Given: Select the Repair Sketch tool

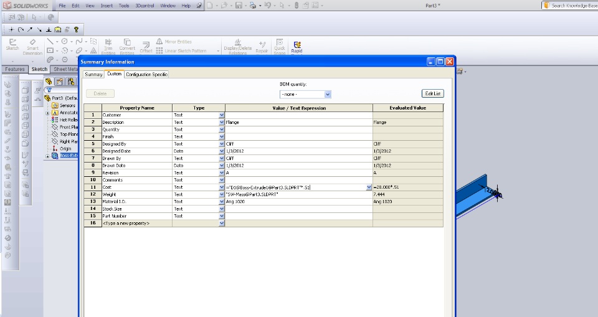Looking at the screenshot, I should [x=262, y=47].
